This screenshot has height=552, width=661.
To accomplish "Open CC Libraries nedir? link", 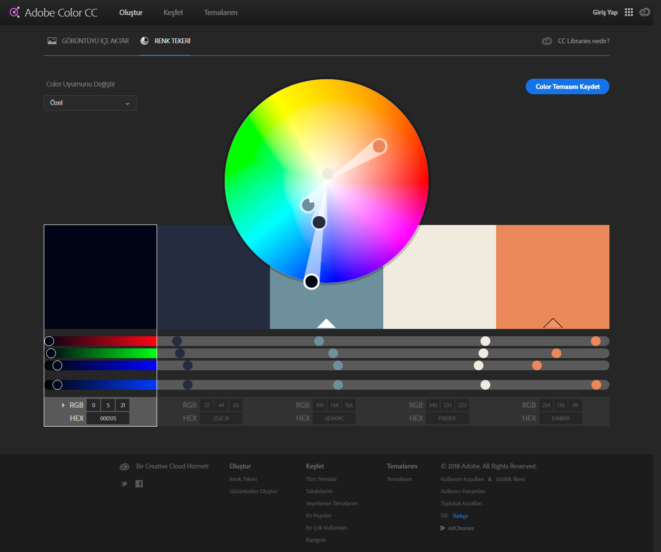I will pyautogui.click(x=584, y=41).
